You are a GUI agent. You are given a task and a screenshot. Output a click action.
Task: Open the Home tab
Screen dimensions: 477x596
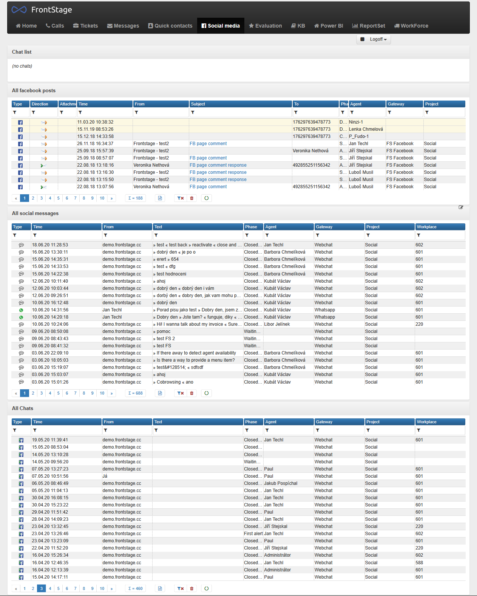click(26, 26)
